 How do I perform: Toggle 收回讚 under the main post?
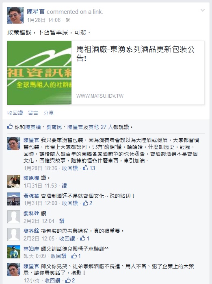tap(15, 113)
